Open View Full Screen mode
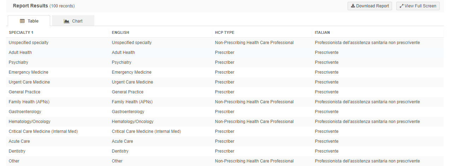Screen dimensions: 450x166 click(418, 6)
